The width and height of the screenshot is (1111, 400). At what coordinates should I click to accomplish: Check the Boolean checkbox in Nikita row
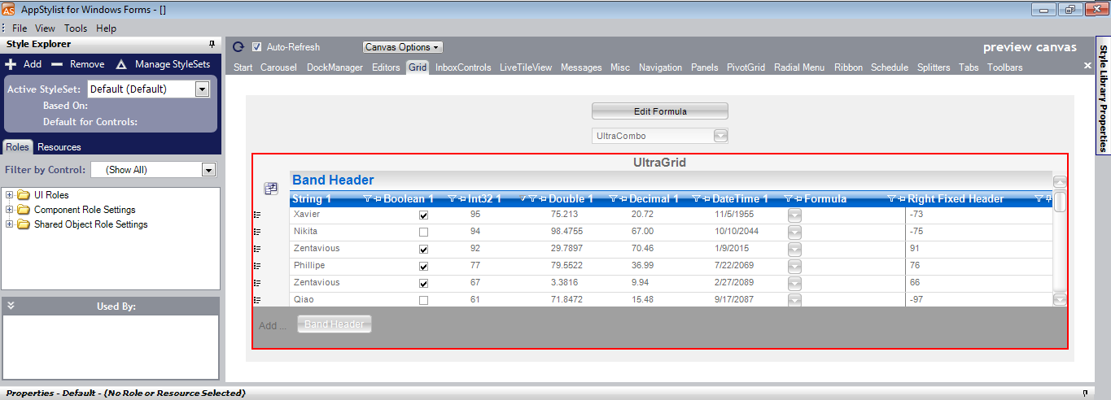[x=423, y=233]
